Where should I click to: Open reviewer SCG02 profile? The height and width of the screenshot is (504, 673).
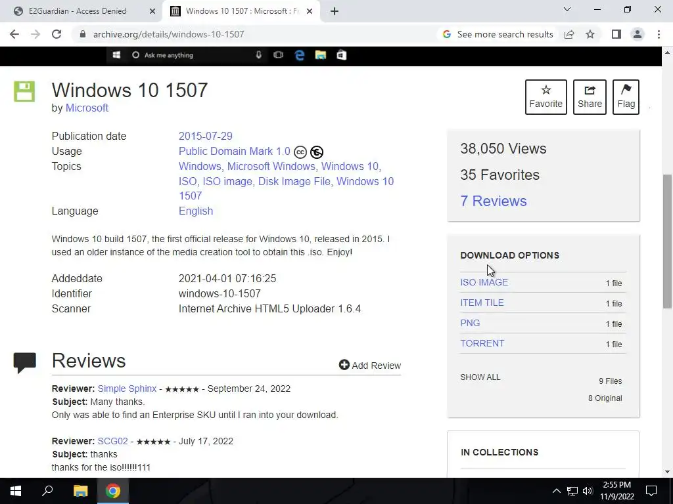(113, 441)
